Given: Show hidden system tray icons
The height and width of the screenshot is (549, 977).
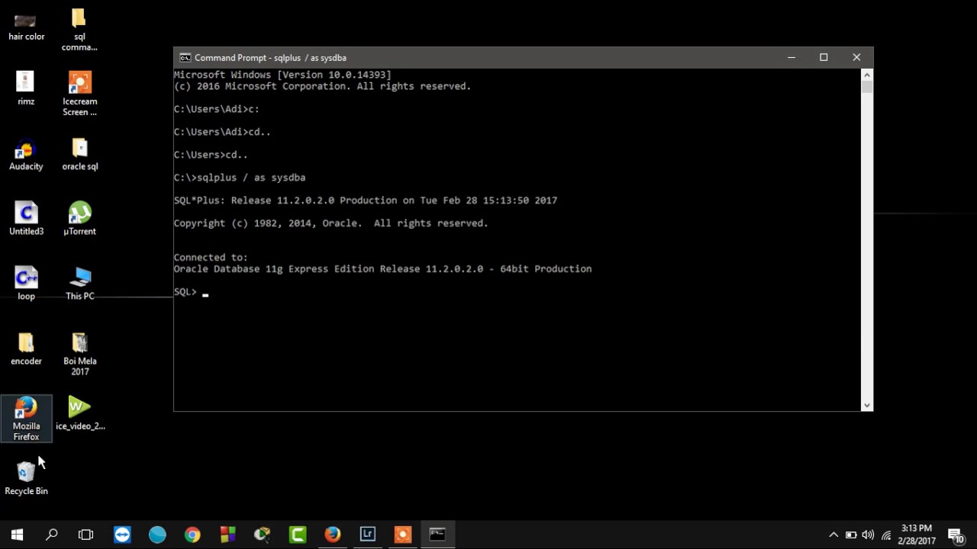Looking at the screenshot, I should coord(834,535).
